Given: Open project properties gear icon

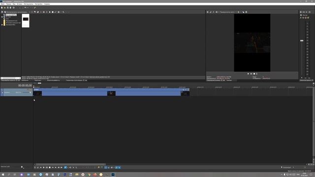Looking at the screenshot, I should tap(14, 8).
